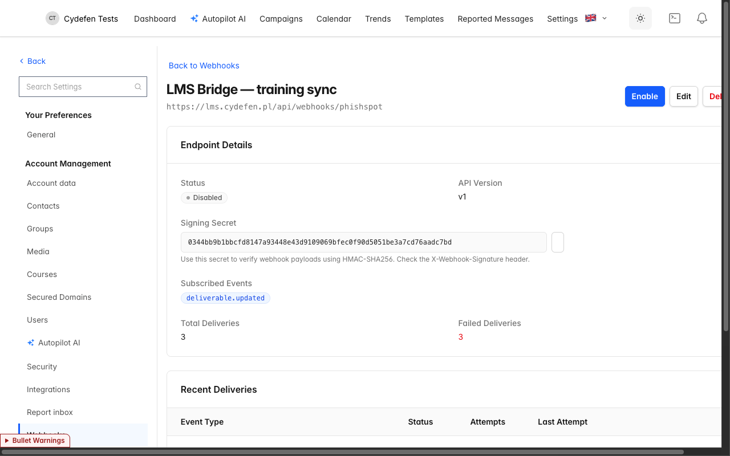Click the Event Type column header

tap(202, 422)
